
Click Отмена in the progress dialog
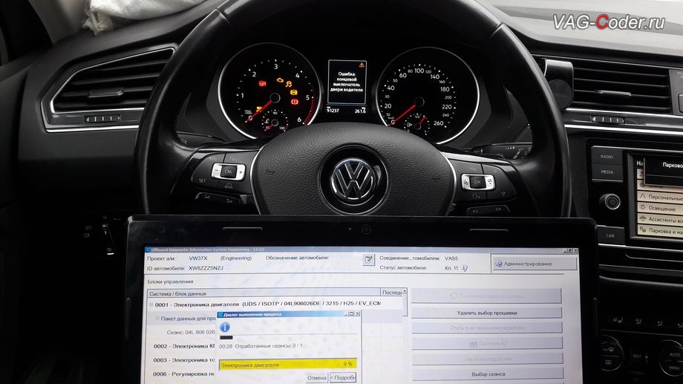coord(317,378)
